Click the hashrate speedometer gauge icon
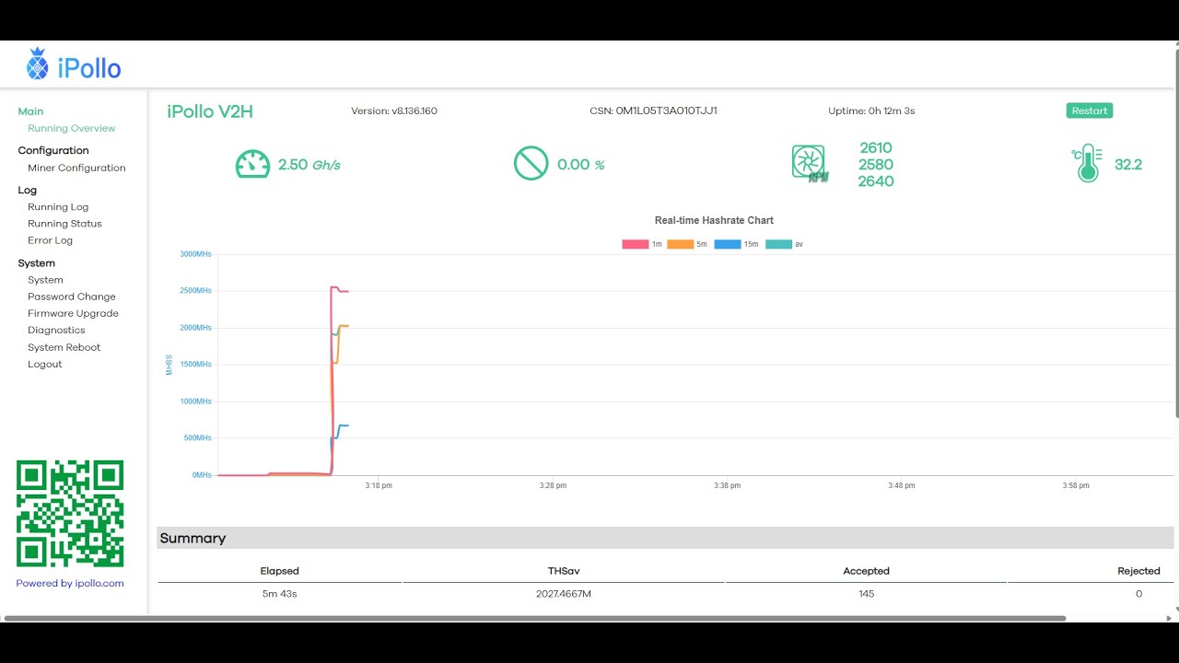This screenshot has height=663, width=1179. pos(252,165)
